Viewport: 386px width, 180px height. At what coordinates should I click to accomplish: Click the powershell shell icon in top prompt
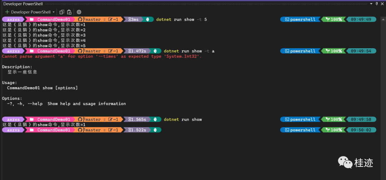click(286, 19)
